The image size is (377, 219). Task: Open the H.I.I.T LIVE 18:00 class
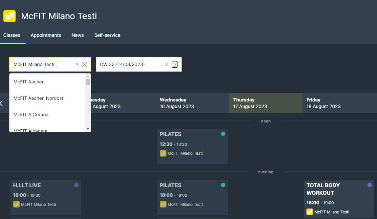[46, 198]
